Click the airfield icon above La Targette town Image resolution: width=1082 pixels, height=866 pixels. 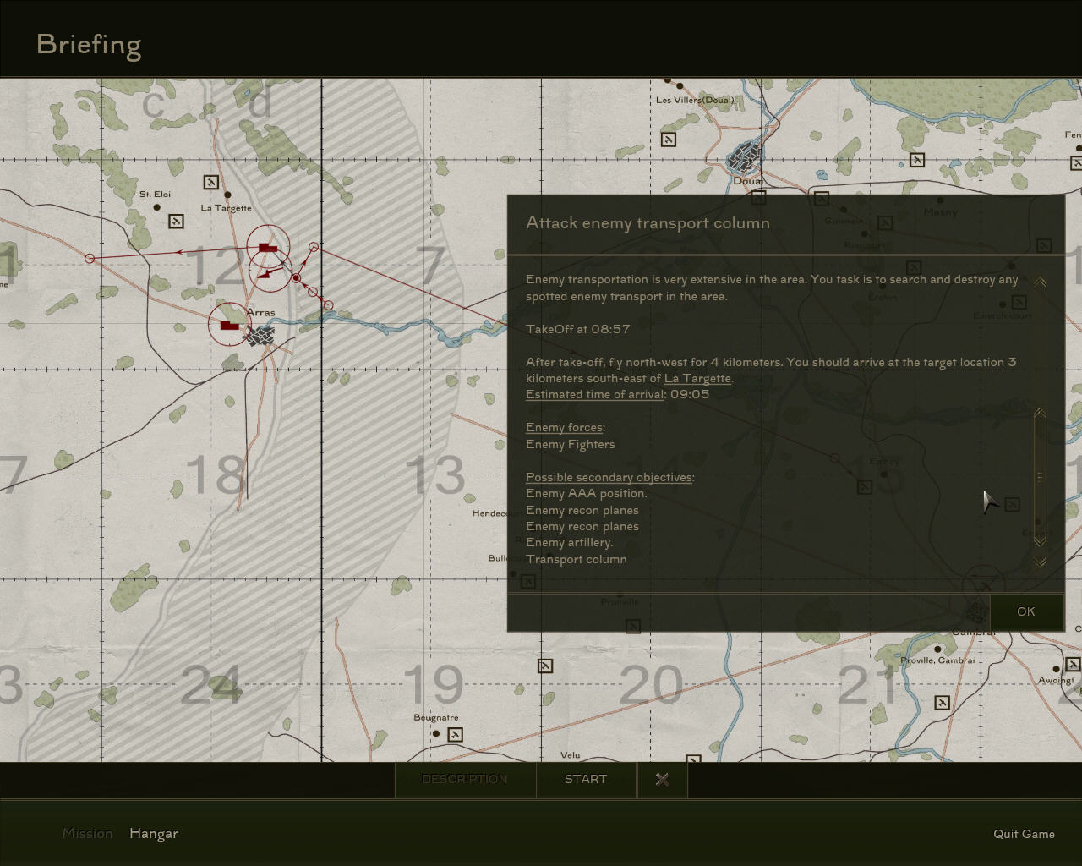pyautogui.click(x=211, y=182)
